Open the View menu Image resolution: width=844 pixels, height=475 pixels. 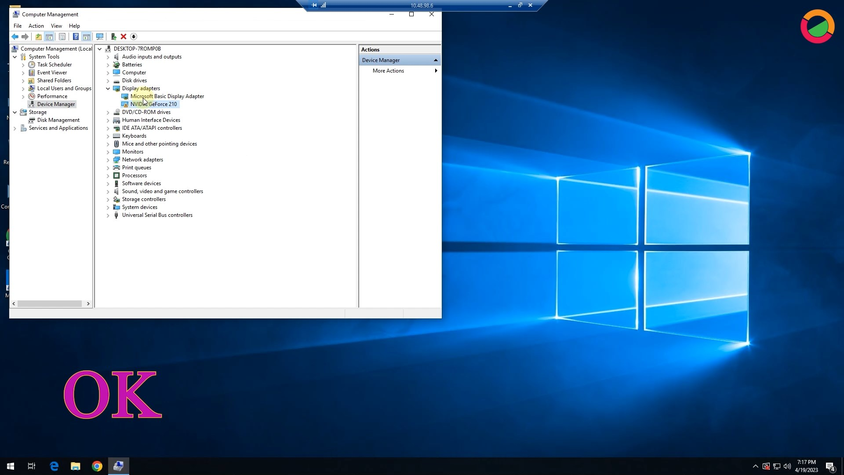tap(56, 26)
